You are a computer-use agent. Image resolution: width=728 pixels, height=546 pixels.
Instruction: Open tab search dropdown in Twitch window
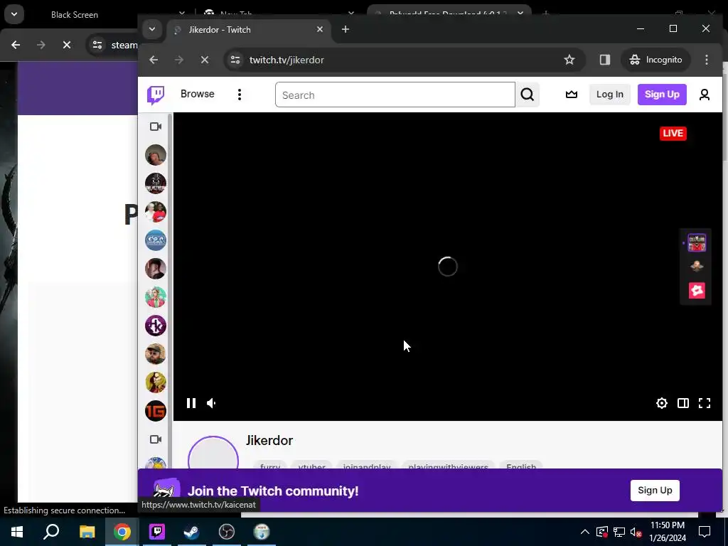(x=152, y=29)
